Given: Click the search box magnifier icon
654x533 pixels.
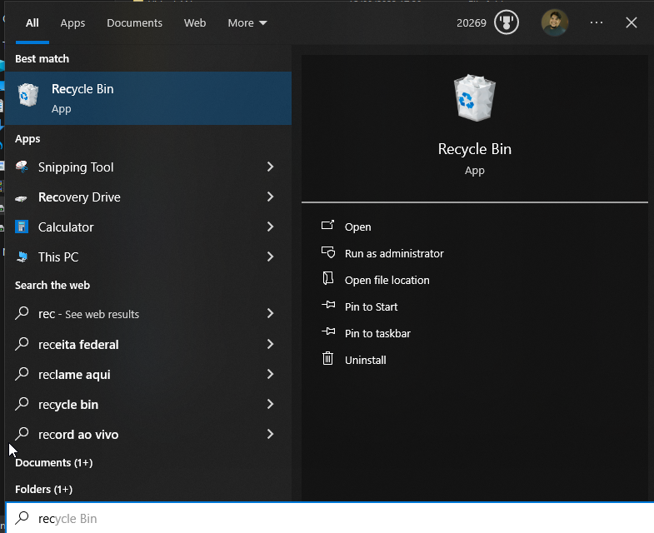Looking at the screenshot, I should click(22, 518).
